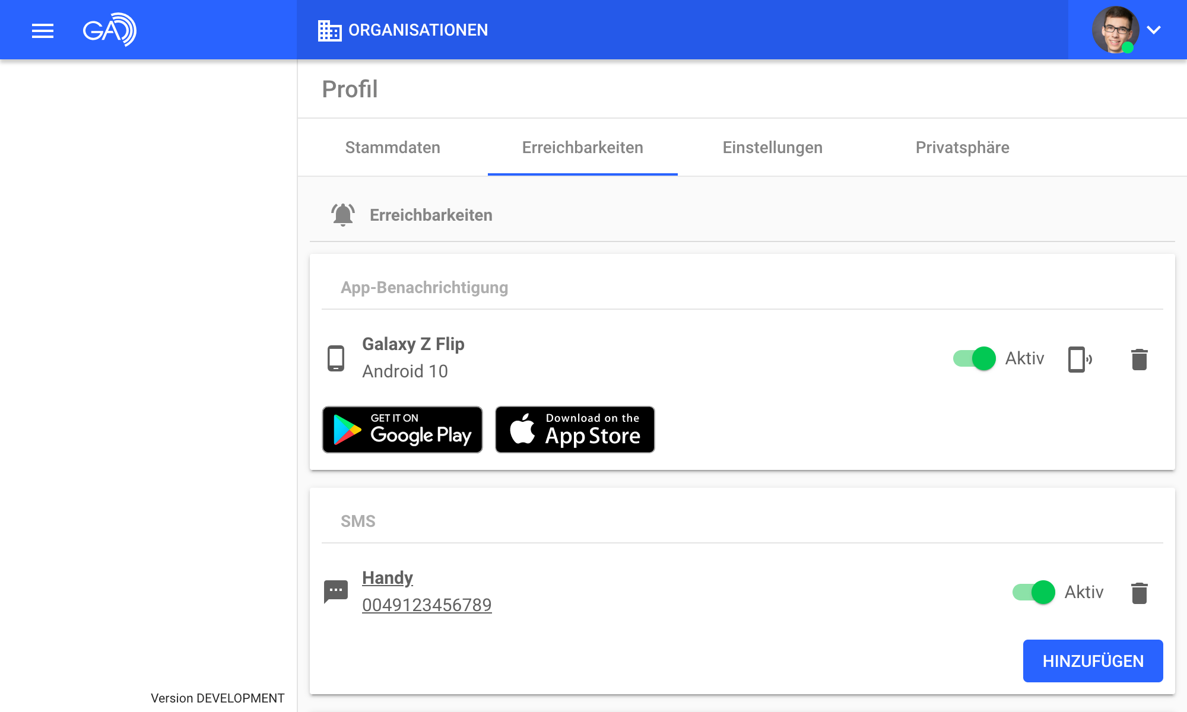Click the smartphone icon beside Galaxy Z Flip
The image size is (1187, 712).
[336, 358]
